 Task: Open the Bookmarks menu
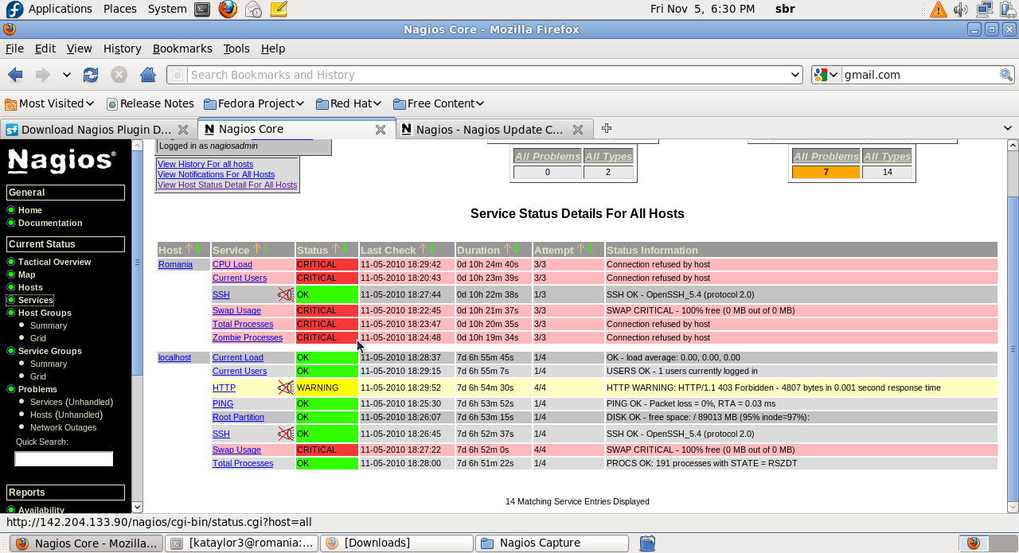[182, 49]
